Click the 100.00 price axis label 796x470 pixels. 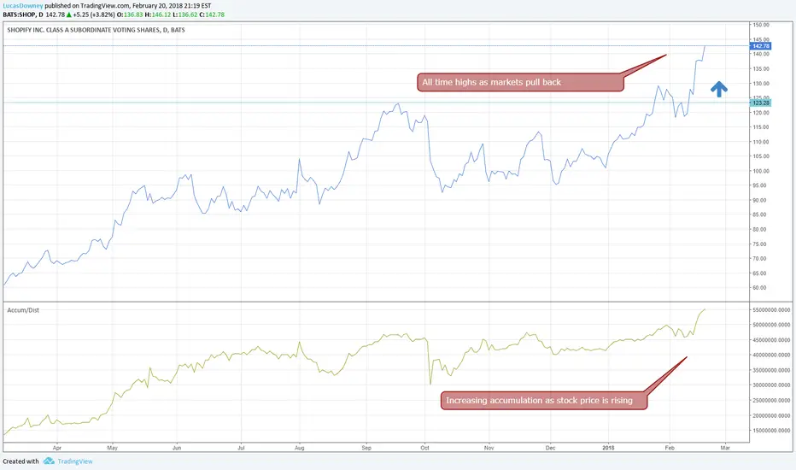coord(761,171)
